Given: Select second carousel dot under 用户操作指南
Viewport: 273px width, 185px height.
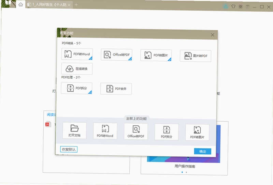Looking at the screenshot, I should (x=186, y=172).
